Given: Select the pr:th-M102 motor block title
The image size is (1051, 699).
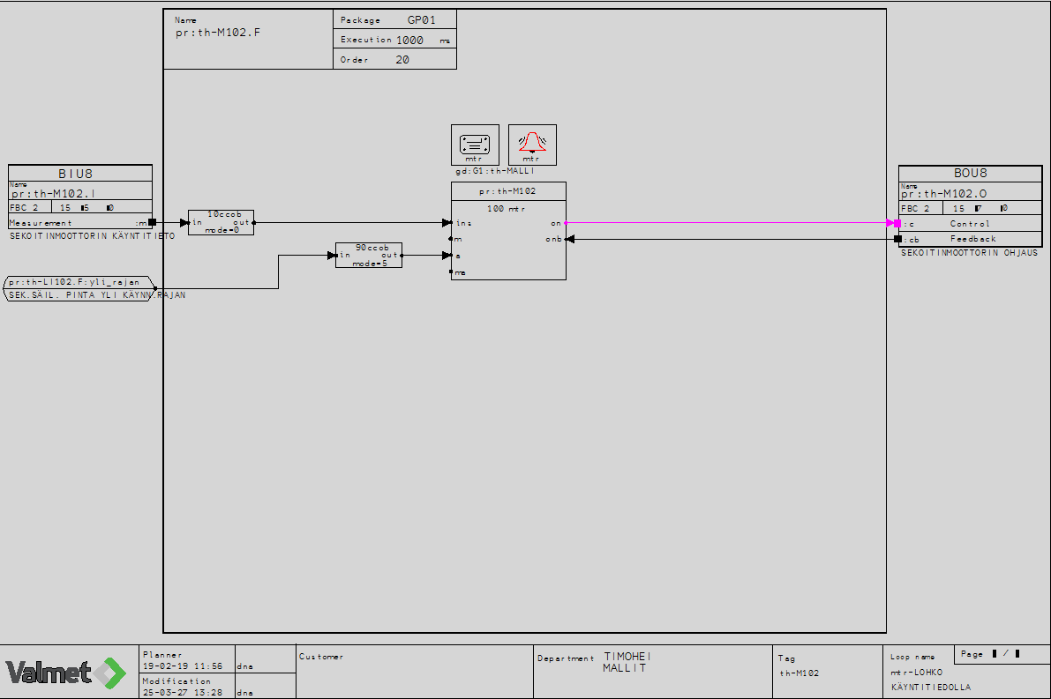Looking at the screenshot, I should [x=508, y=191].
